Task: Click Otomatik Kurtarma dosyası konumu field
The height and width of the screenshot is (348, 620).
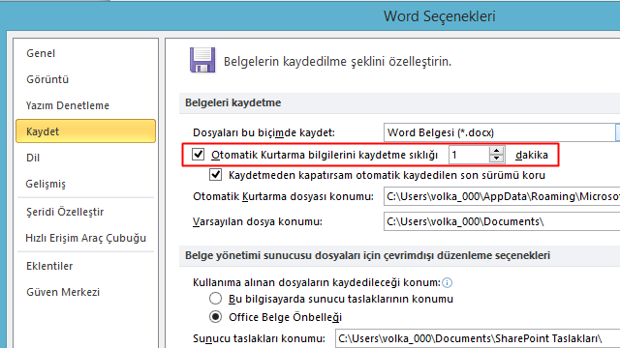Action: [x=502, y=196]
